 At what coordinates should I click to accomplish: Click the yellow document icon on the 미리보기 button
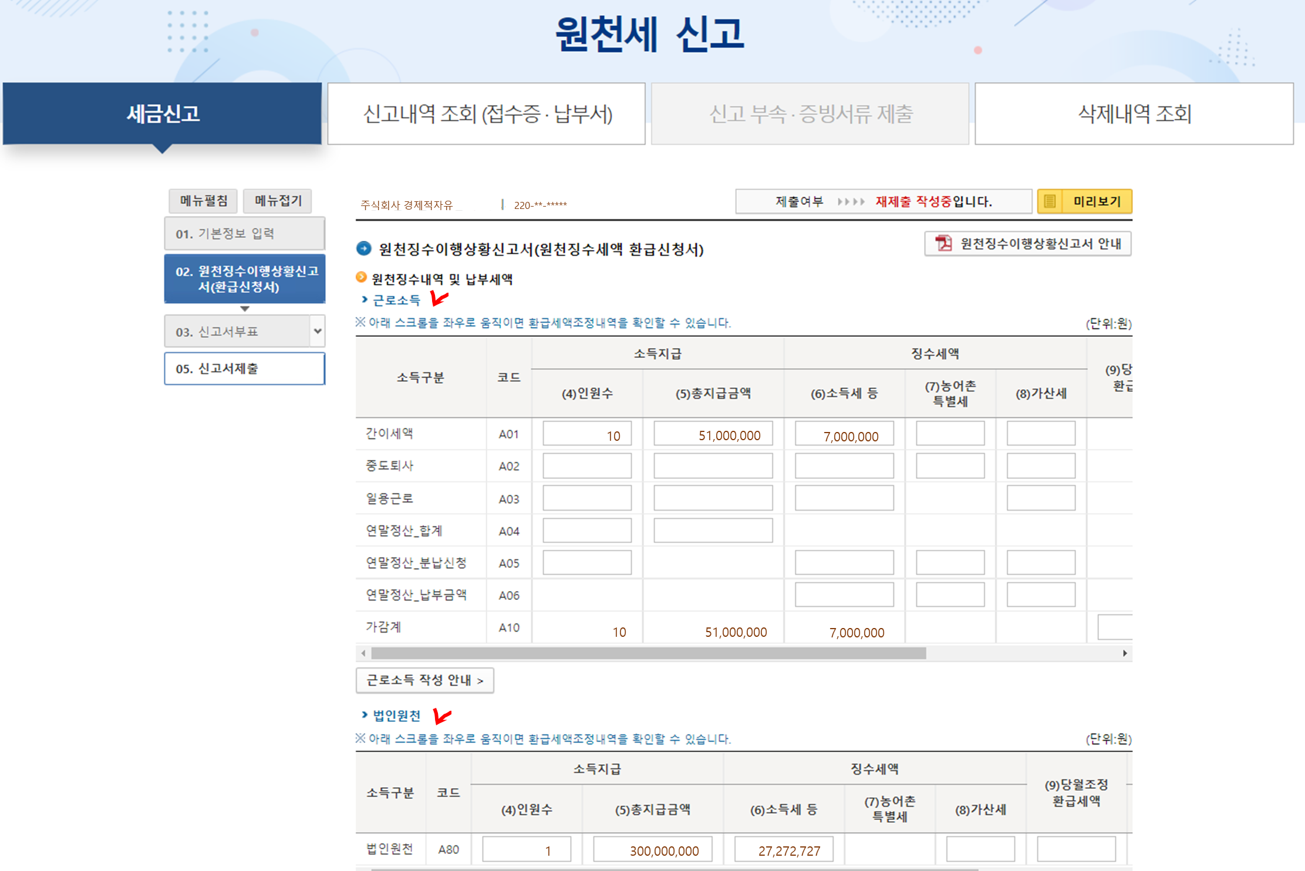pyautogui.click(x=1050, y=201)
